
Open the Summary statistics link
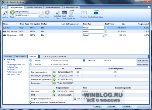click(11, 60)
